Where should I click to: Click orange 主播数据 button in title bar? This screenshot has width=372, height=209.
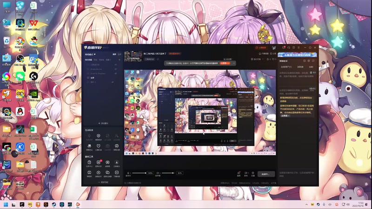[x=261, y=48]
